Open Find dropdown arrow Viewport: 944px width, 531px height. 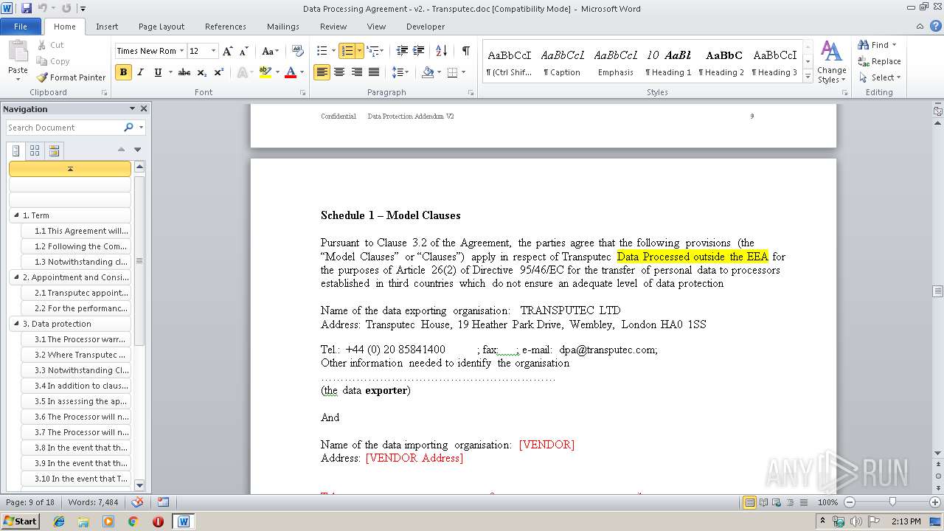895,45
